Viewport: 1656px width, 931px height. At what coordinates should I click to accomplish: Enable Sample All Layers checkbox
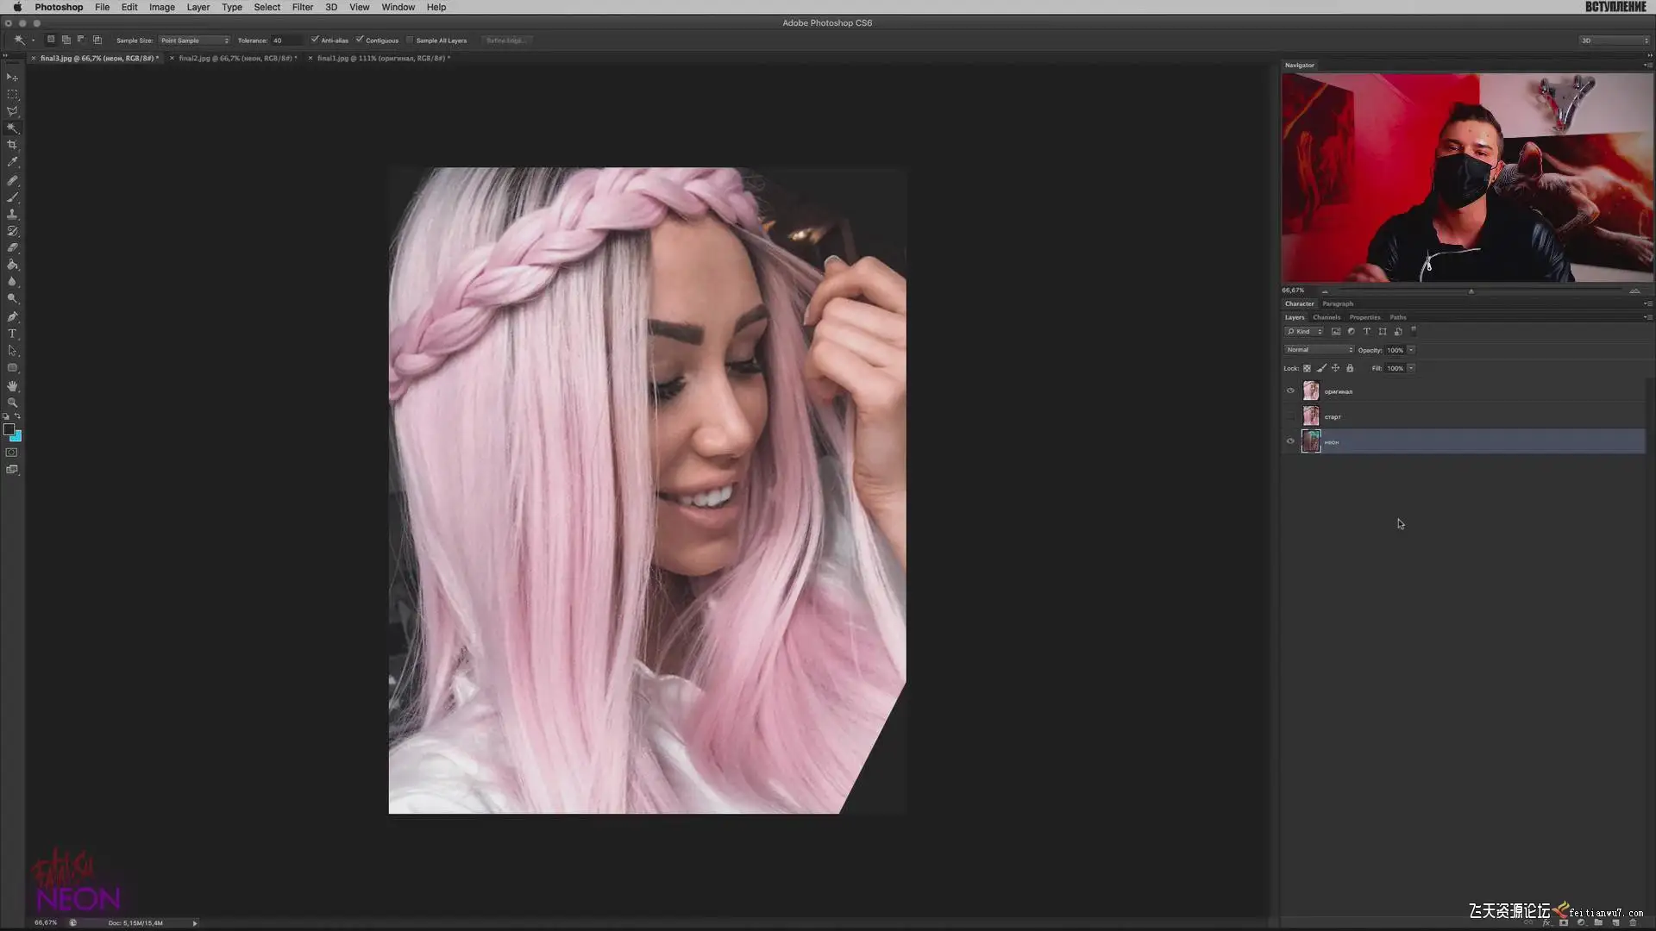tap(411, 40)
